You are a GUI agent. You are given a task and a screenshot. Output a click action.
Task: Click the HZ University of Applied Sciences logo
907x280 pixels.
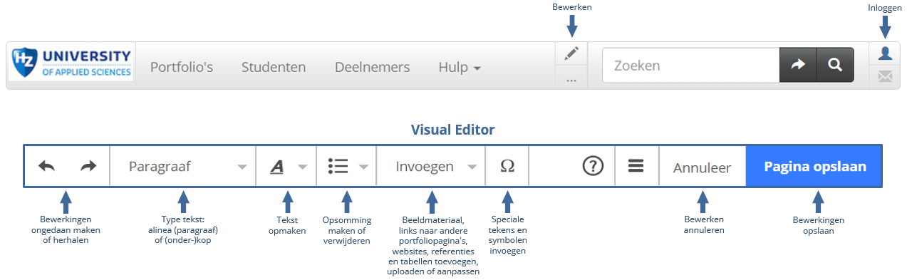click(x=72, y=64)
